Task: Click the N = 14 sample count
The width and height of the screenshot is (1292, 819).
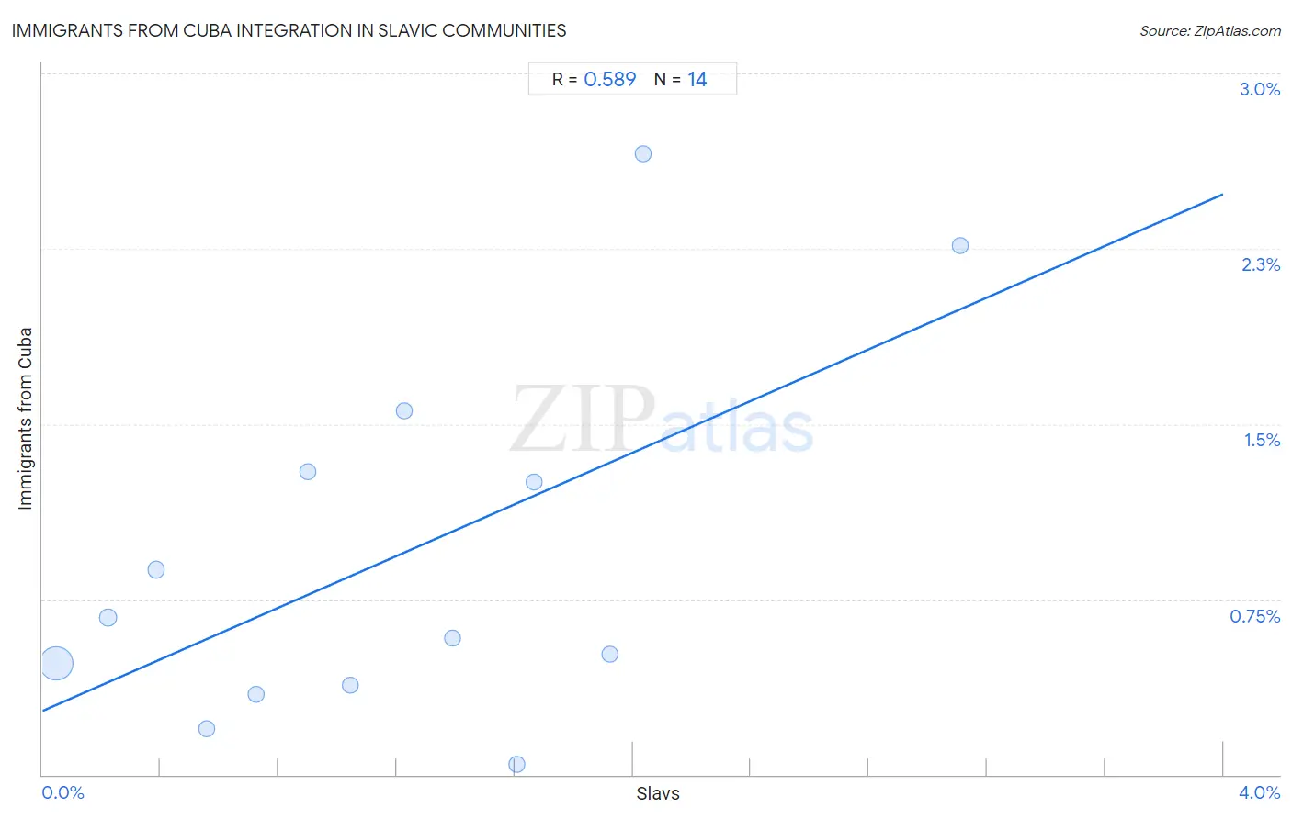Action: click(x=680, y=79)
